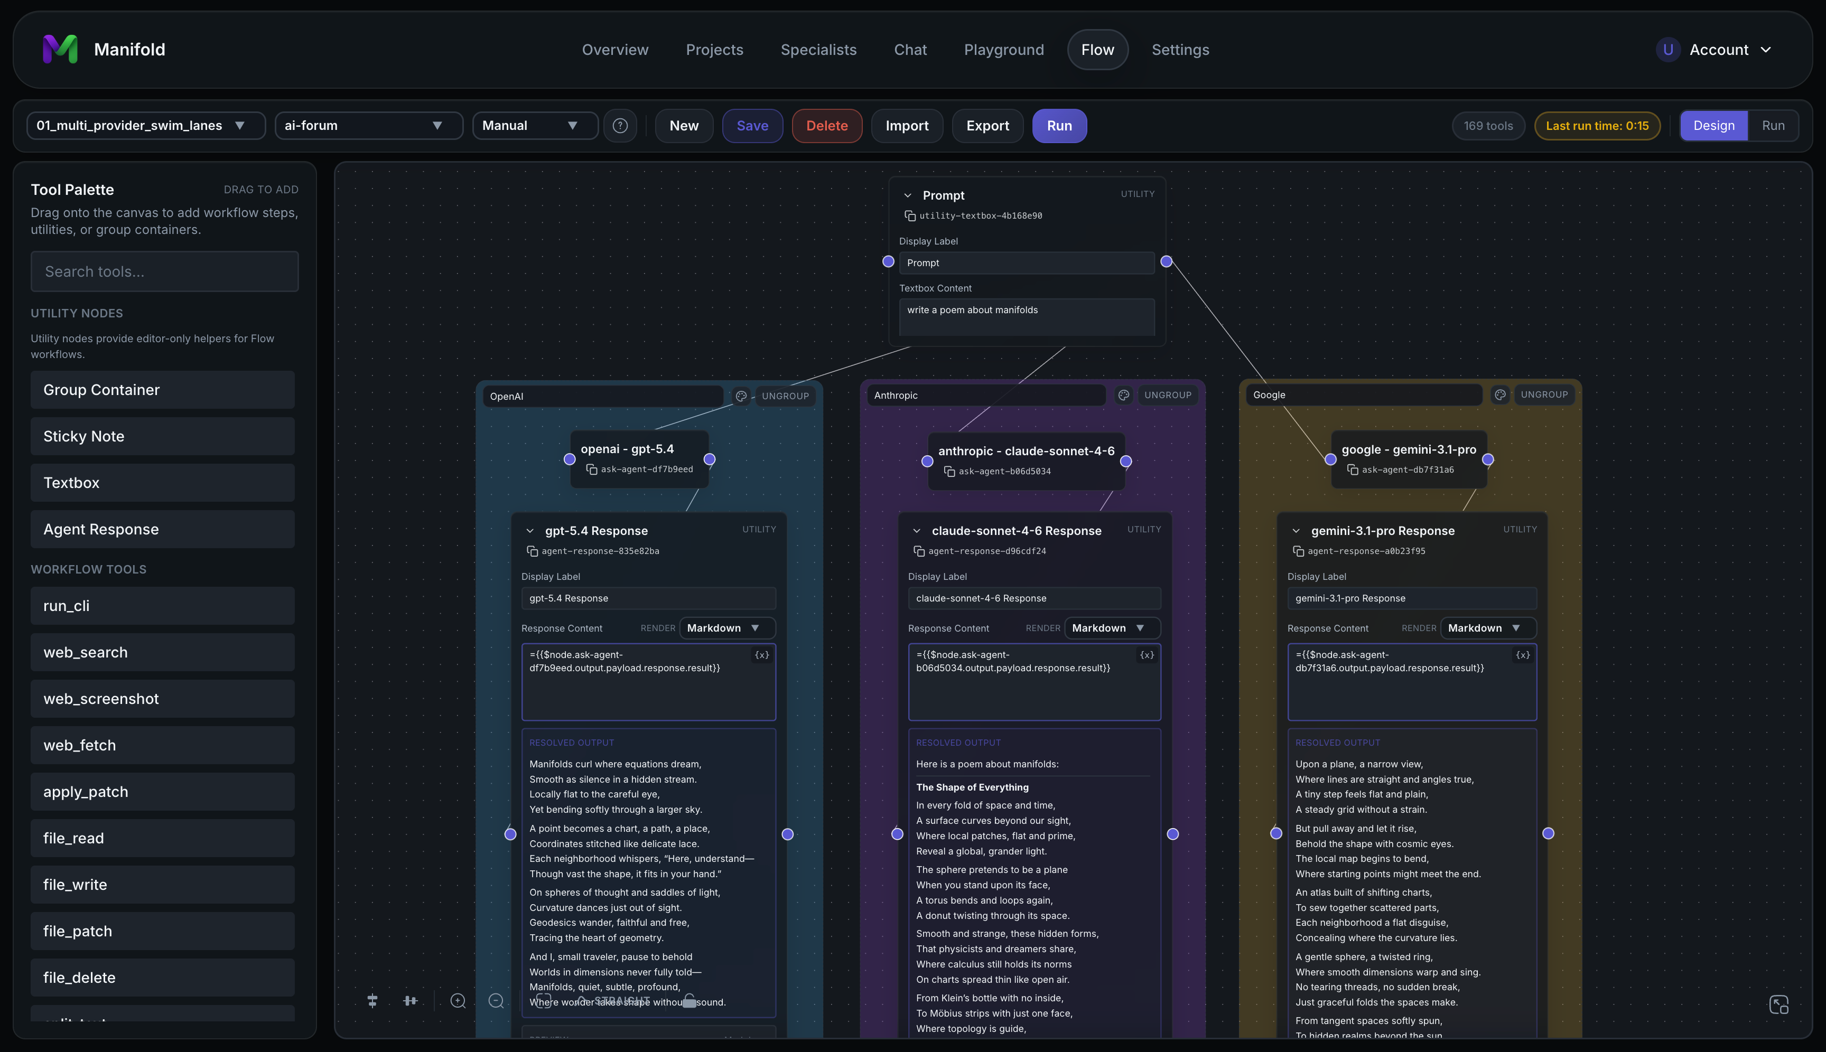This screenshot has height=1052, width=1826.
Task: Collapse the claude-sonnet-4-6 Response node
Action: [917, 531]
